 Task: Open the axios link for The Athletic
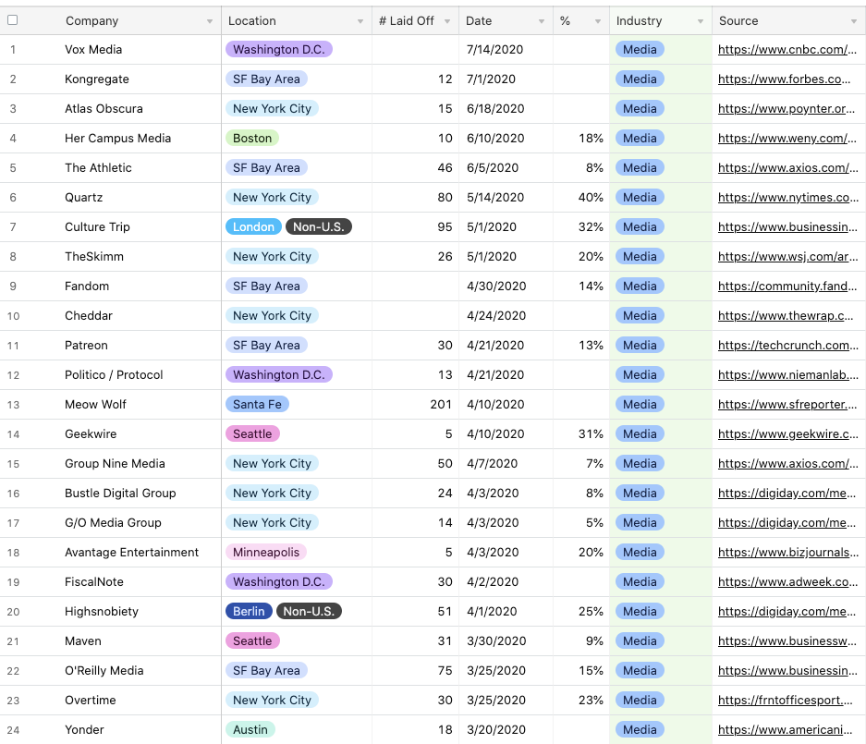[x=787, y=168]
